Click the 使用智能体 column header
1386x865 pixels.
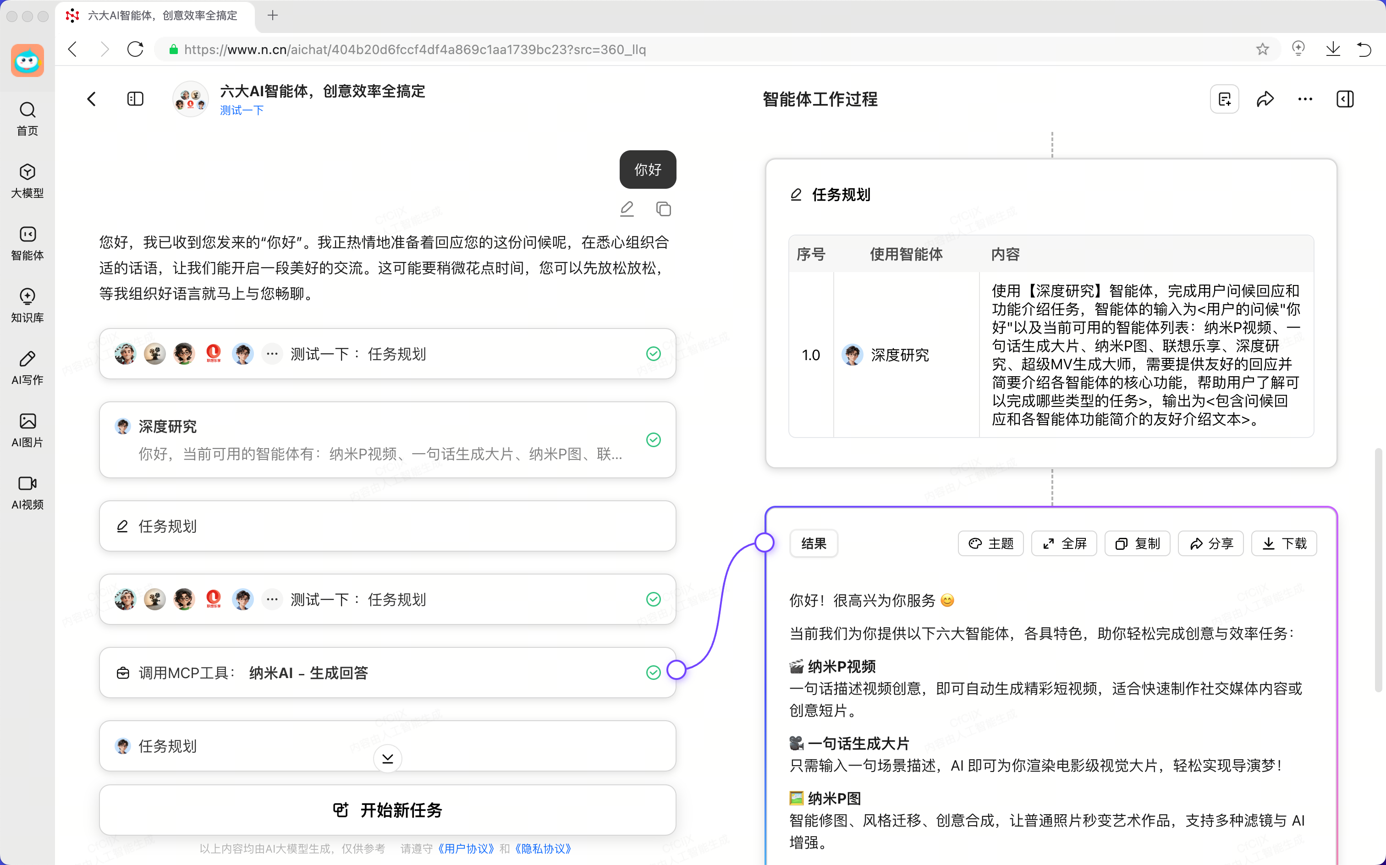pyautogui.click(x=906, y=254)
